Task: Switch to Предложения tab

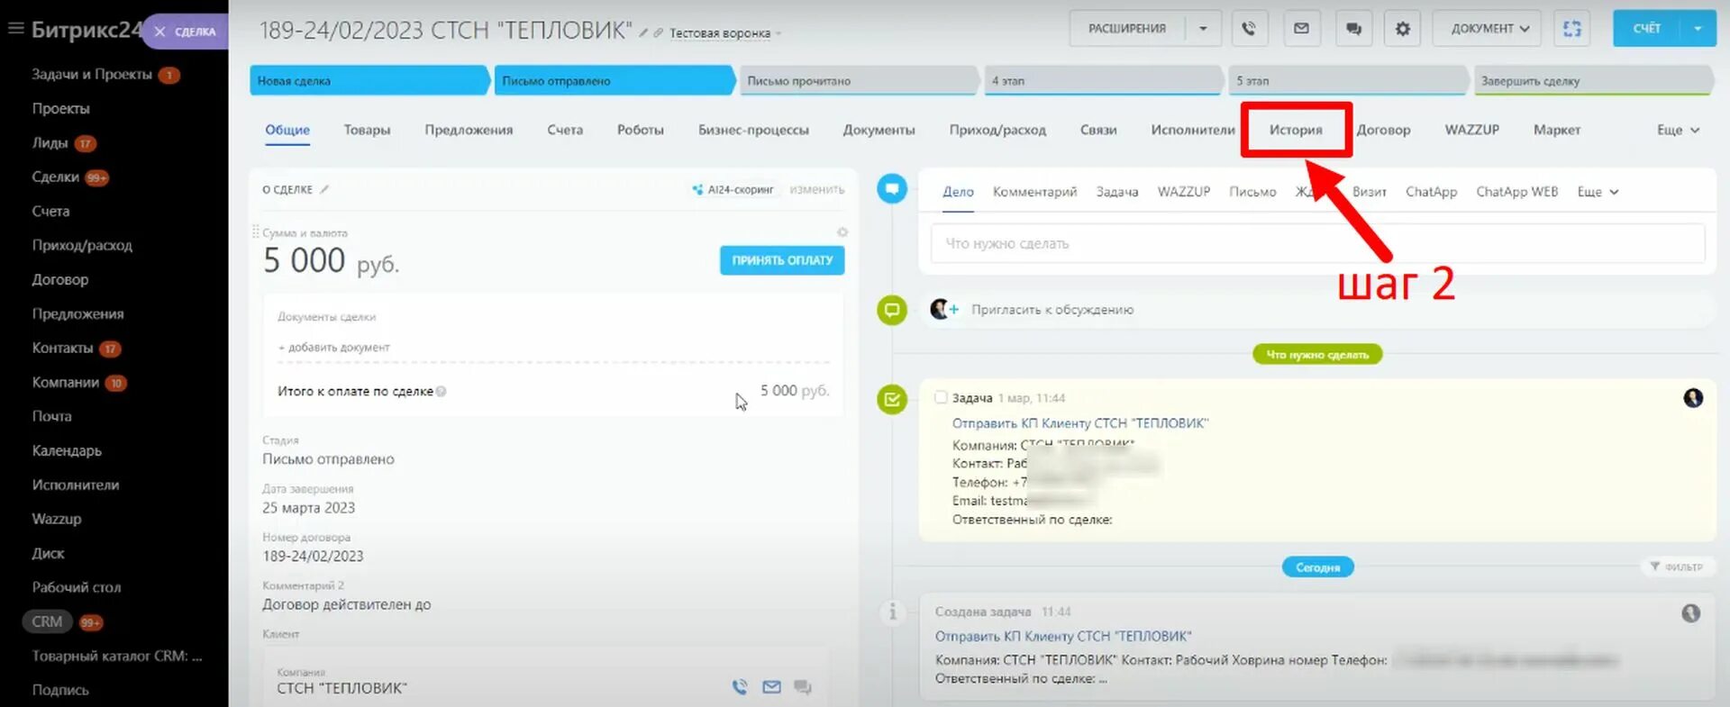Action: [x=469, y=130]
